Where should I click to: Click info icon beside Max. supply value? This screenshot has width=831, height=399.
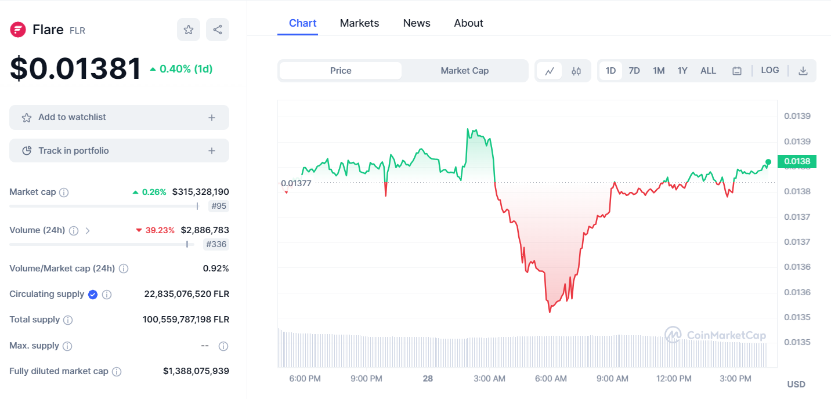click(x=223, y=346)
